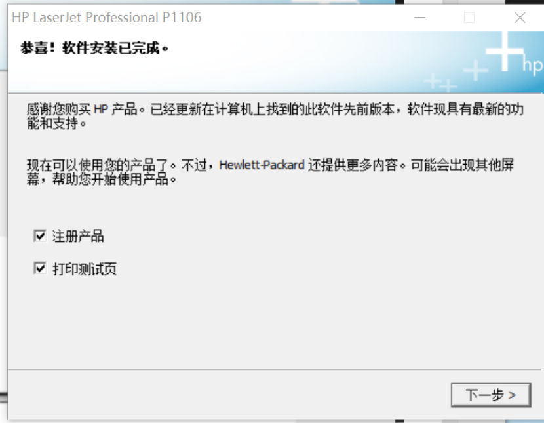The width and height of the screenshot is (544, 423).
Task: Click the small faded plus signs in banner
Action: (x=440, y=83)
